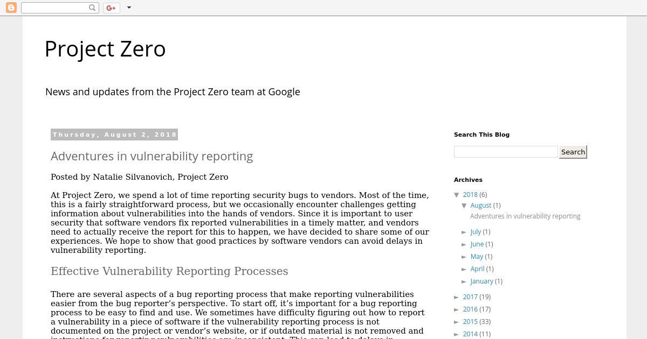Click the Thursday, August 2, 2018 date header

(x=114, y=135)
